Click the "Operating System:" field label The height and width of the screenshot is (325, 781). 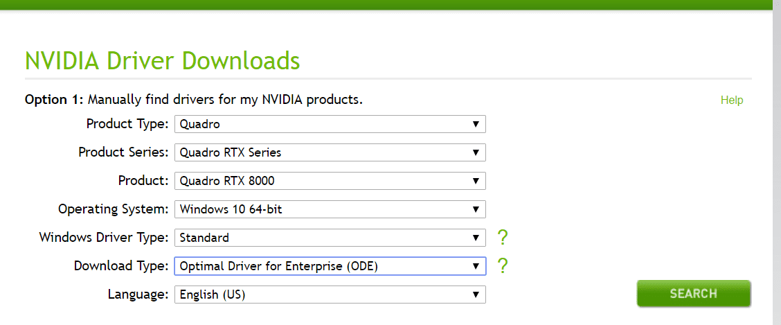113,209
